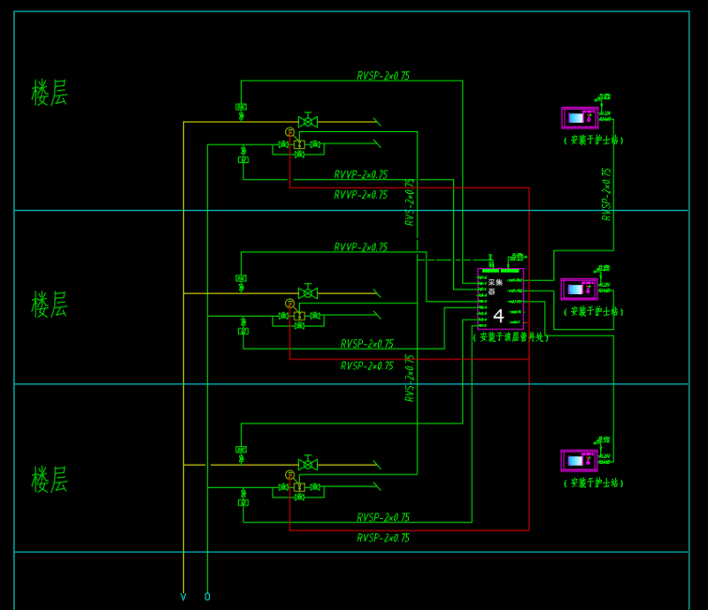708x610 pixels.
Task: Select the valve left of the uppermost floor's regulator
Action: [x=283, y=144]
